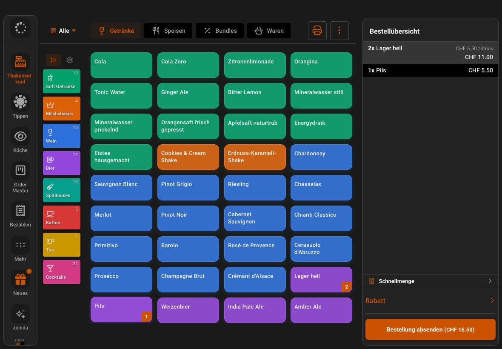Open Neues gift icon

[x=20, y=280]
